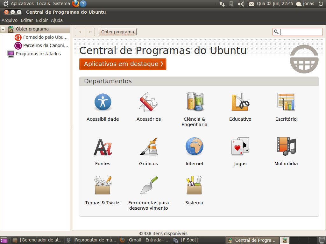Click the Multimídia label text
Screen dimensions: 326x244
pyautogui.click(x=286, y=164)
